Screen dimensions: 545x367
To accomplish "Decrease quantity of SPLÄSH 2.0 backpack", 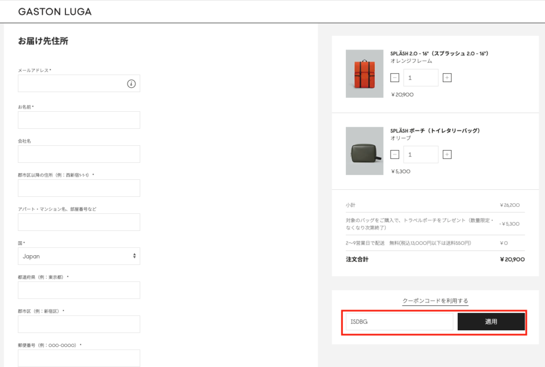I will pos(394,78).
